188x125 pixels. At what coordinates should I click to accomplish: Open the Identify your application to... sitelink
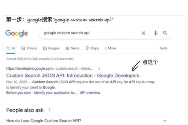(55, 93)
